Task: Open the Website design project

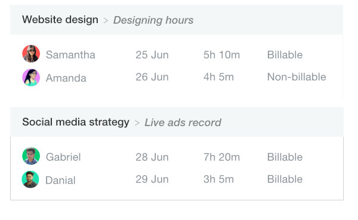Action: (60, 20)
